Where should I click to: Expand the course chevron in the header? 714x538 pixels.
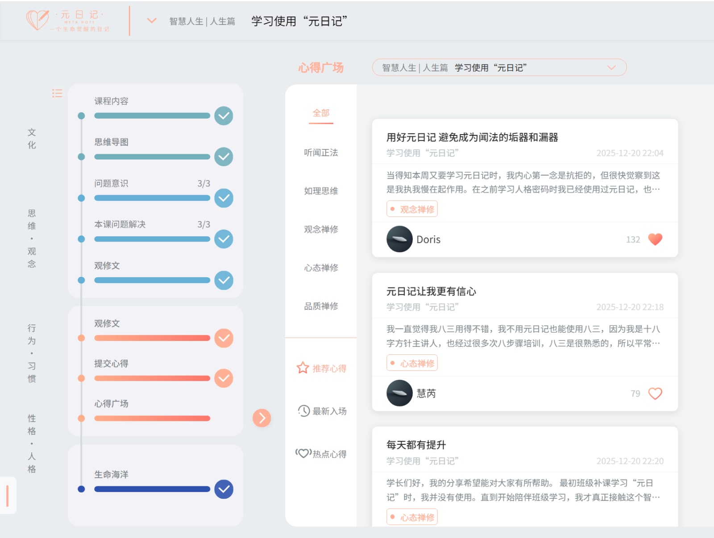[152, 21]
